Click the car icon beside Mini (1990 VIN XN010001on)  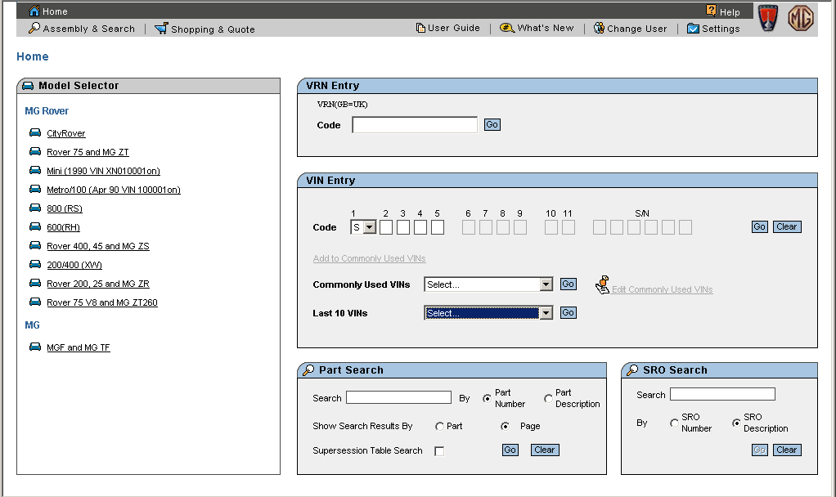coord(35,170)
